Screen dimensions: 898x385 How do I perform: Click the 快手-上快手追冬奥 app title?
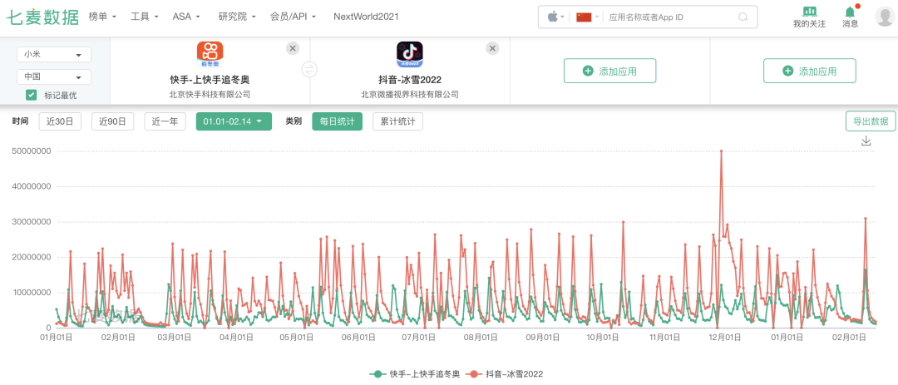click(210, 80)
